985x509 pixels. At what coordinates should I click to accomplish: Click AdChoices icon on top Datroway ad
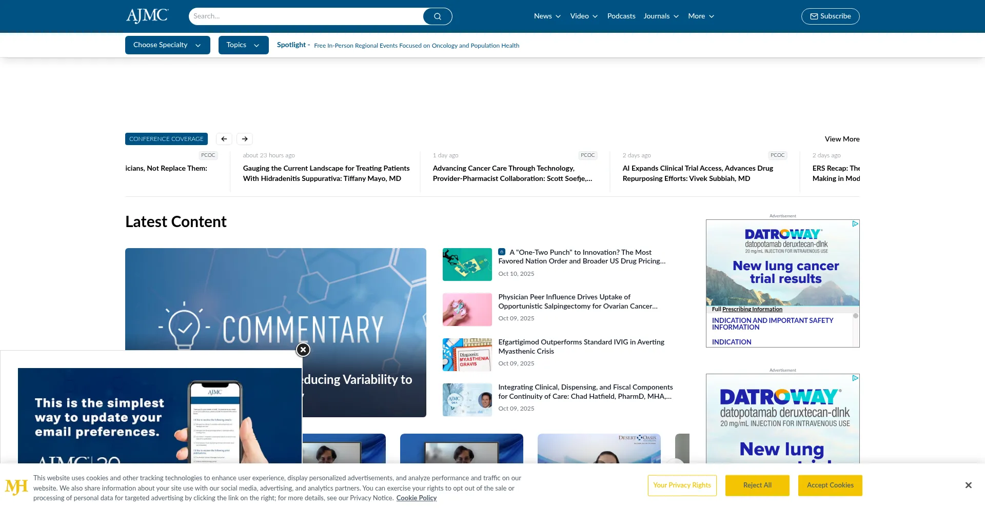click(855, 224)
